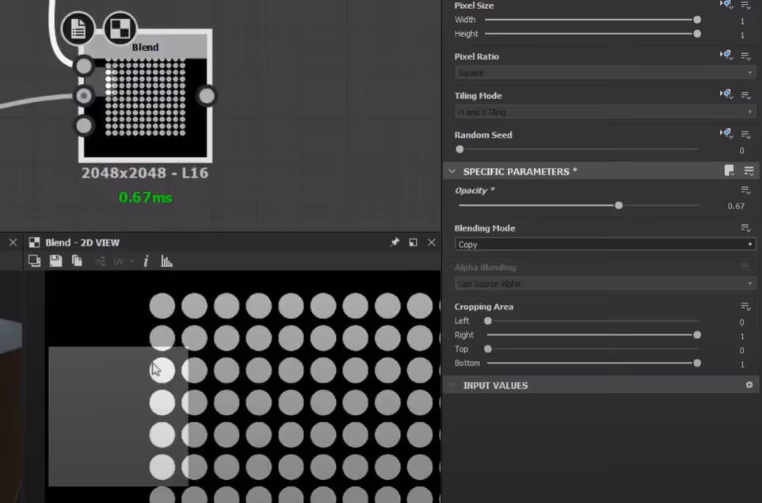This screenshot has width=762, height=503.
Task: Open the Pixel Ratio options menu icon
Action: coord(746,56)
